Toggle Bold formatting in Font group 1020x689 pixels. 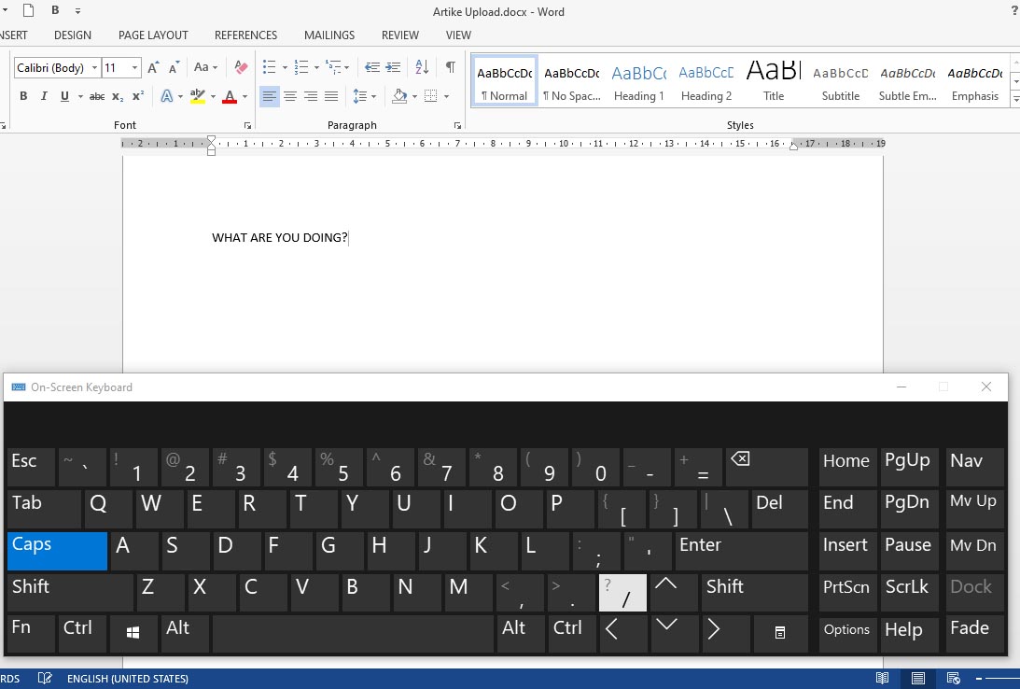(x=23, y=96)
